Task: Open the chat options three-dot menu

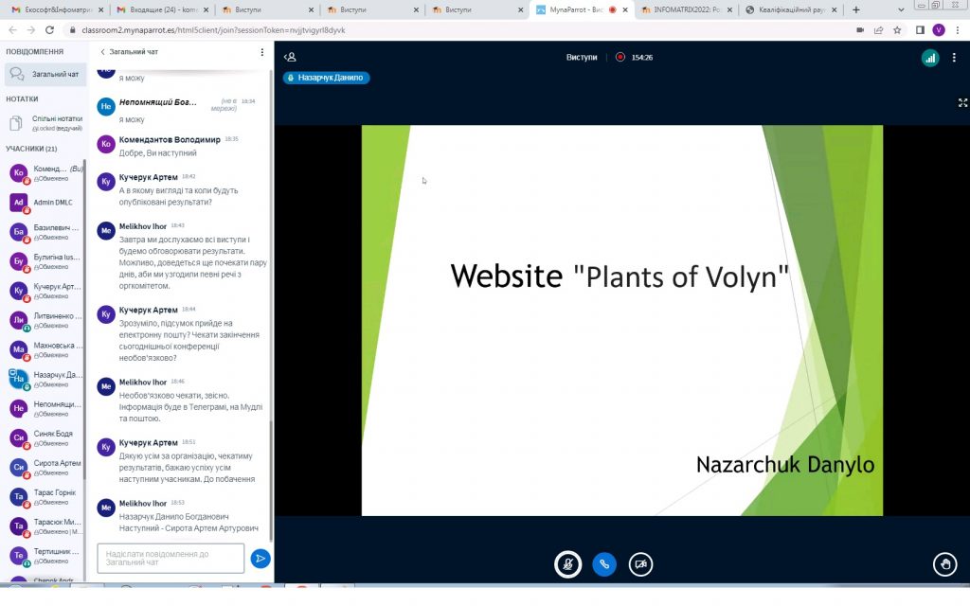Action: click(x=262, y=52)
